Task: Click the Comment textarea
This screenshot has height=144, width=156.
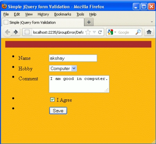Action: point(79,84)
